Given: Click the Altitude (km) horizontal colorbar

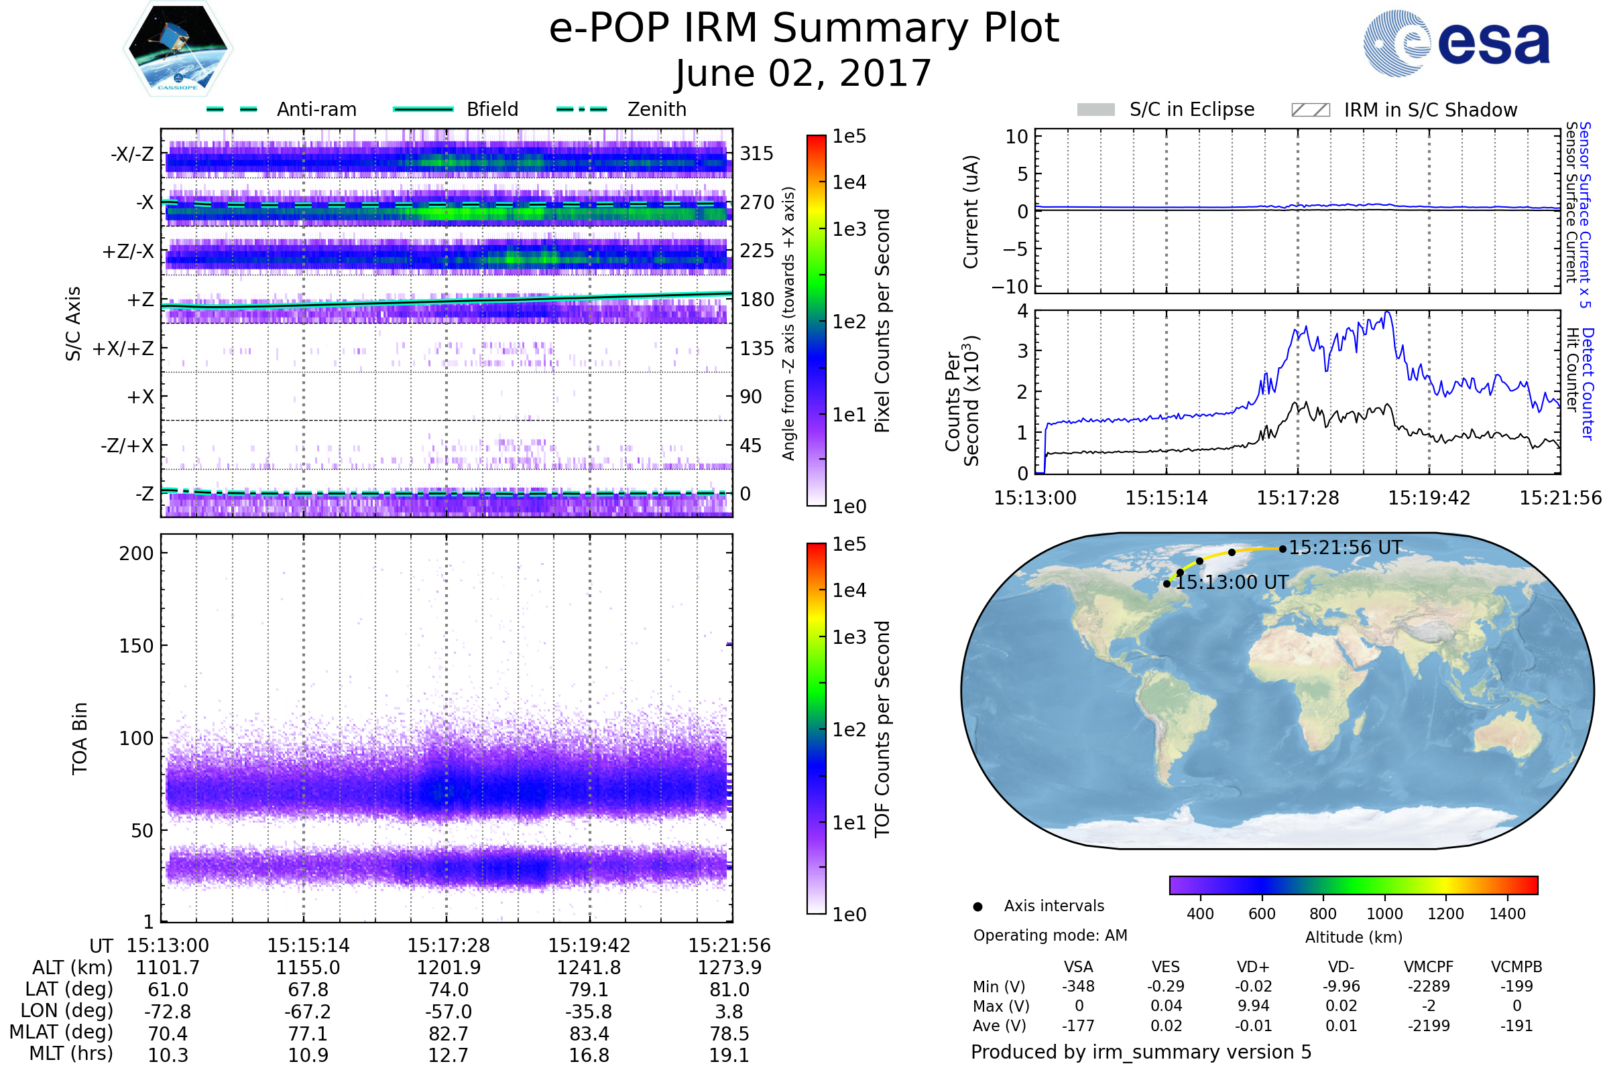Looking at the screenshot, I should (x=1353, y=884).
